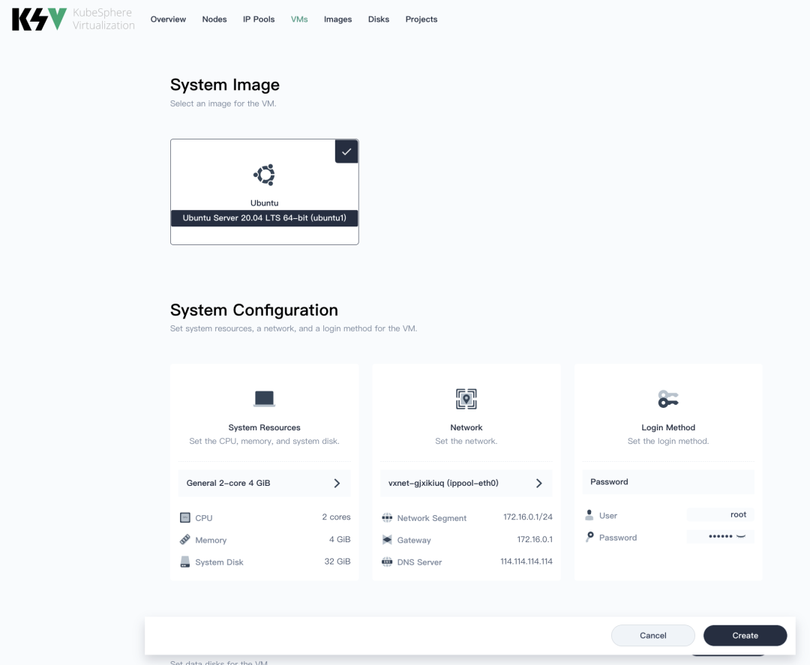Open the vxnet-gjxikiuq network selector

466,483
